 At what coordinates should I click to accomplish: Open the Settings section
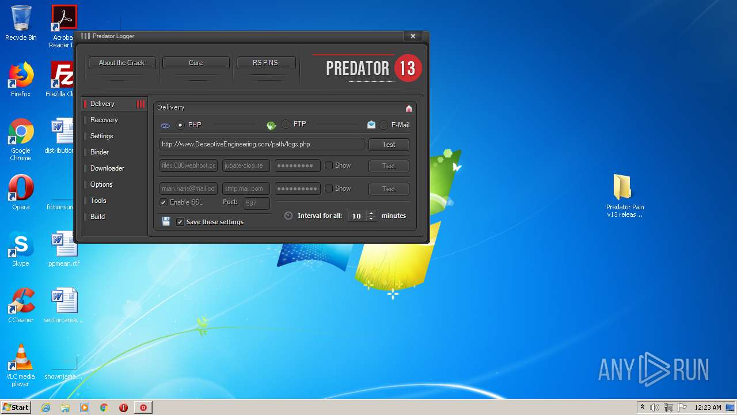115,136
